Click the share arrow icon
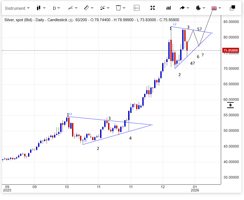This screenshot has height=200, width=244. click(x=182, y=8)
